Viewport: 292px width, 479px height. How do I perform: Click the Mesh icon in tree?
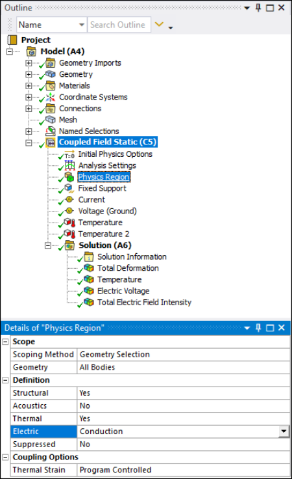[x=50, y=120]
